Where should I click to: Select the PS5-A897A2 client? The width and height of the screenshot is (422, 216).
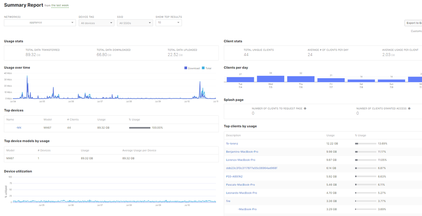point(234,176)
